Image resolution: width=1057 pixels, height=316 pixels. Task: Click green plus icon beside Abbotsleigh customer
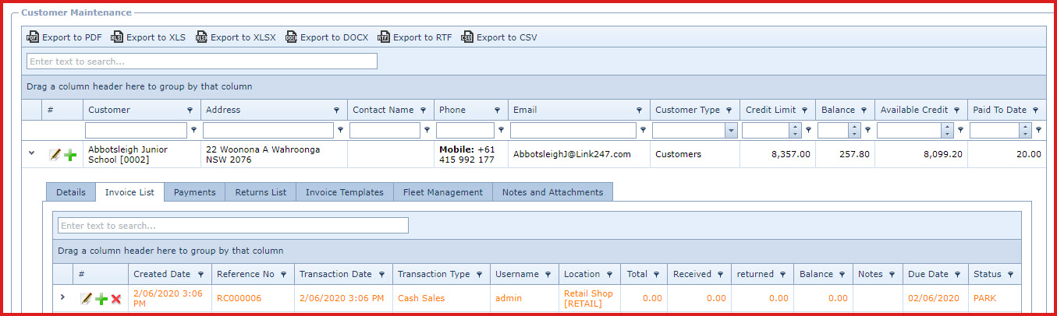click(70, 155)
